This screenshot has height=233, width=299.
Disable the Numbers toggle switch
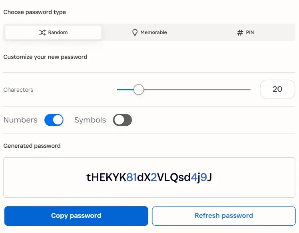point(54,120)
